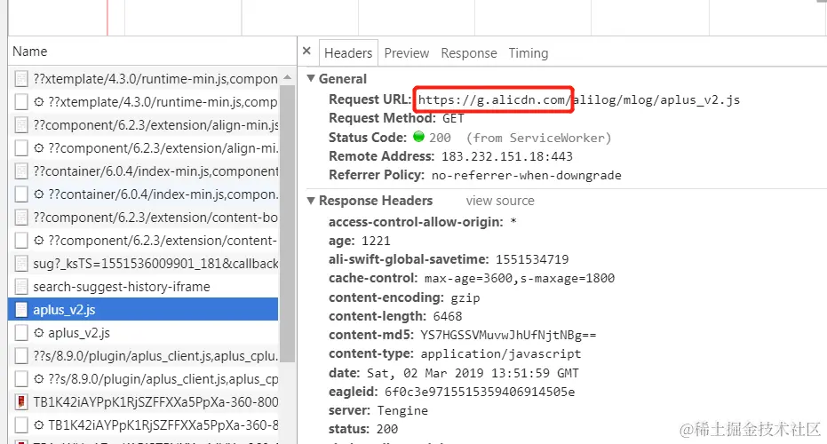
Task: Click the Name column header
Action: pyautogui.click(x=153, y=52)
